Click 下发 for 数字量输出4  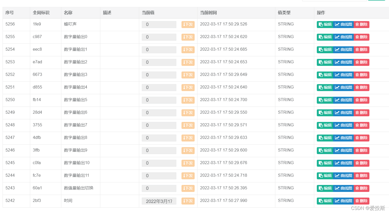tap(188, 87)
